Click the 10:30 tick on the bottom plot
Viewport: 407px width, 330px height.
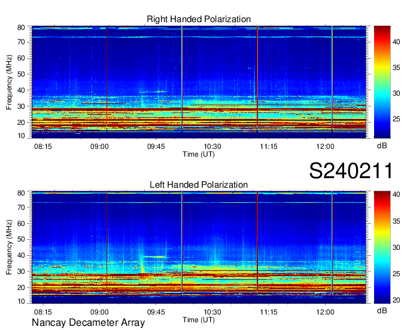212,312
